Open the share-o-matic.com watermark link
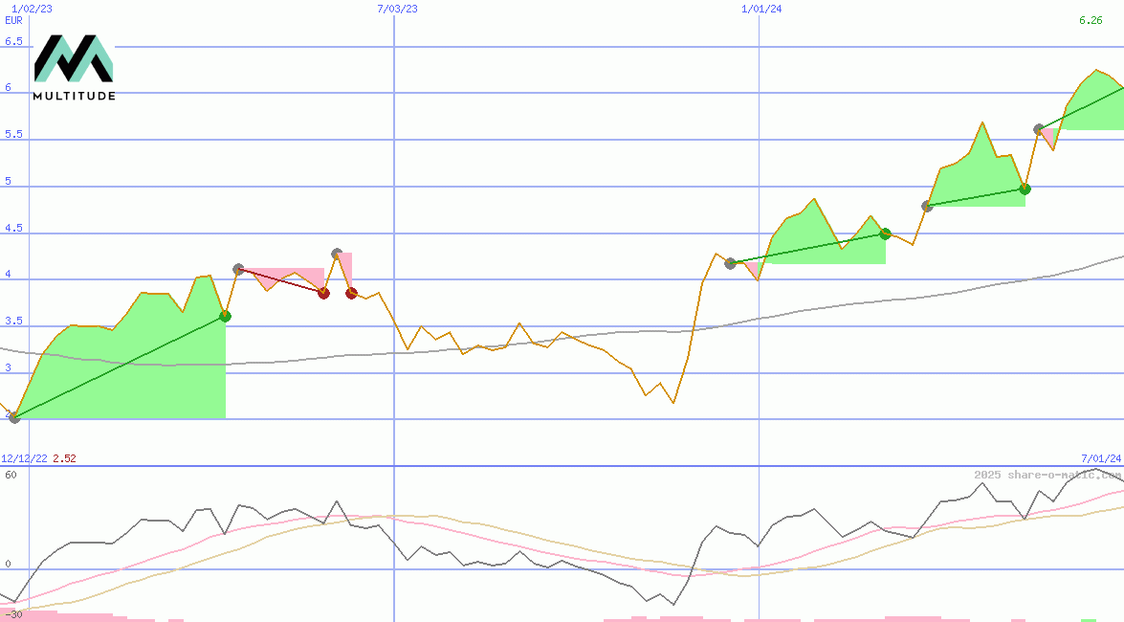 [1047, 475]
